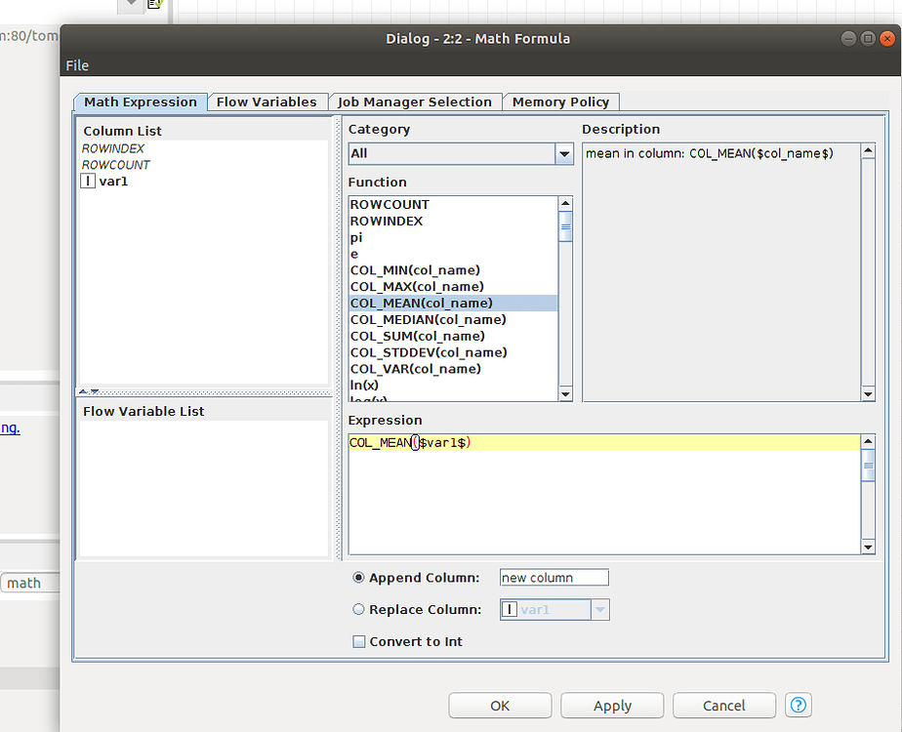The image size is (902, 732).
Task: Open the Replace Column var1 dropdown
Action: [x=600, y=610]
